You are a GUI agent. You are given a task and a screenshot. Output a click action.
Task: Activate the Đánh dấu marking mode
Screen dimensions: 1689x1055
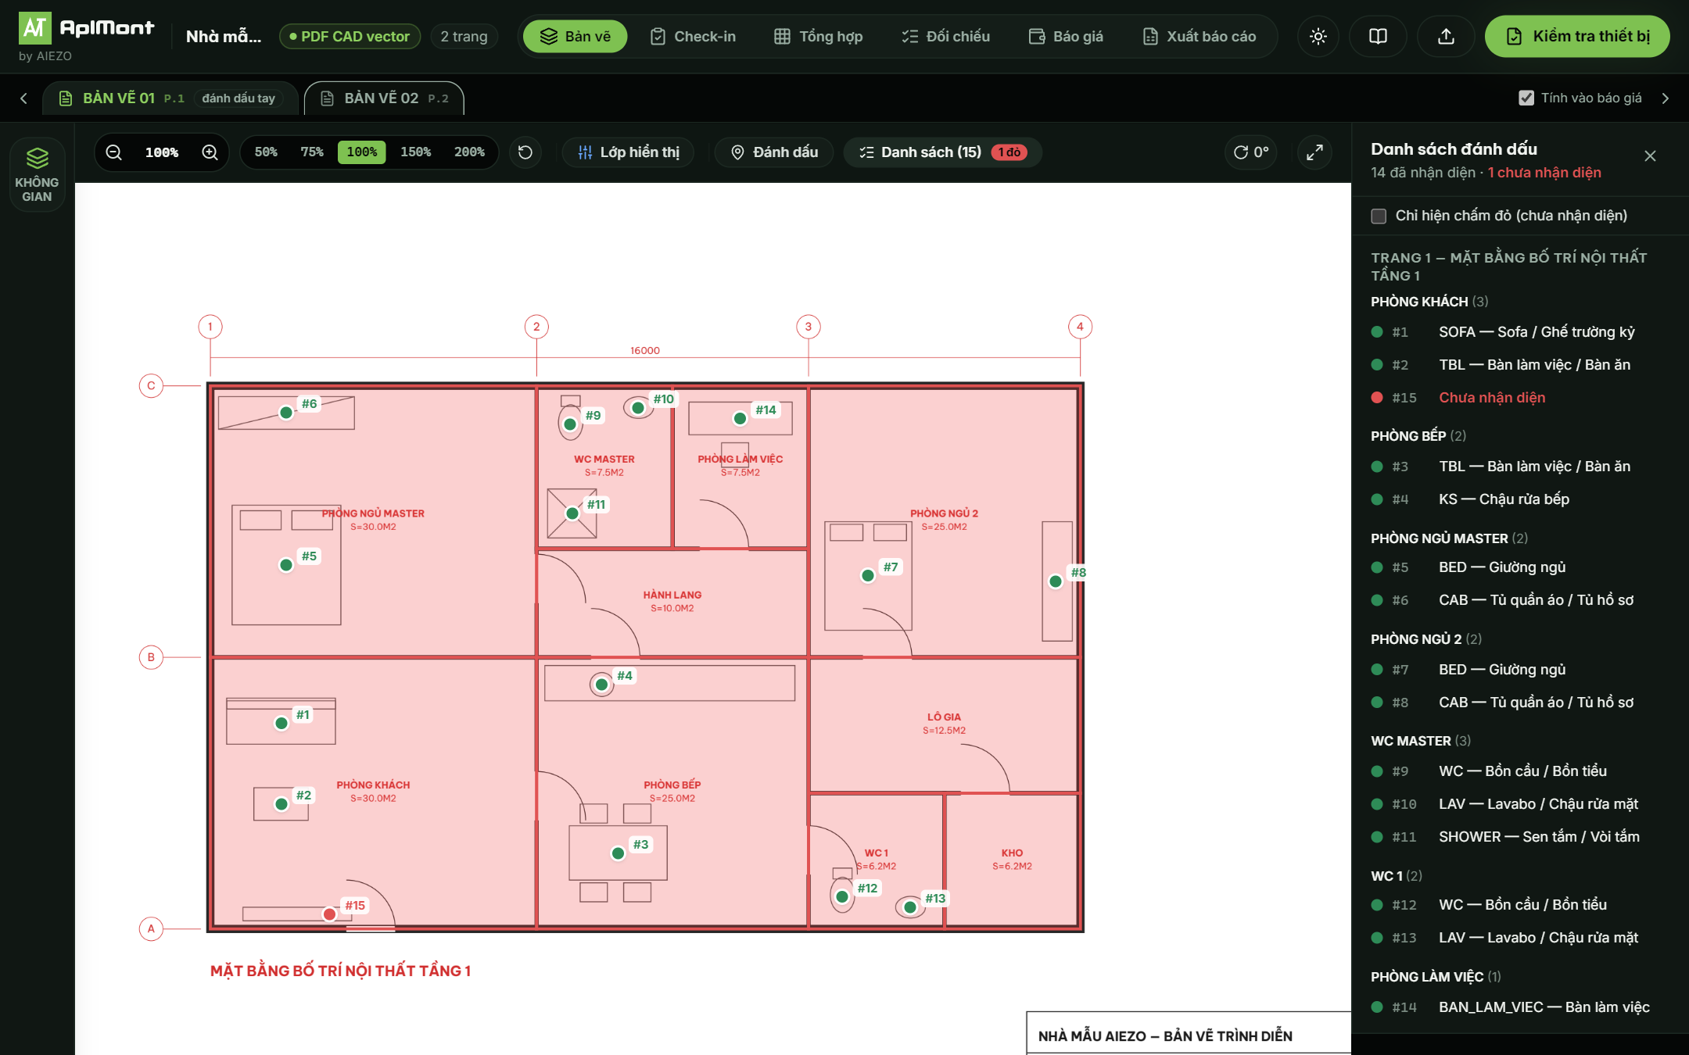tap(774, 152)
